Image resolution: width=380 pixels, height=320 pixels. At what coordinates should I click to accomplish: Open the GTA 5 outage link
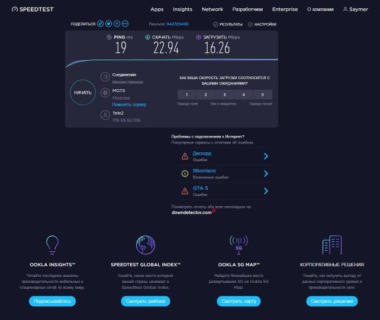tap(200, 188)
